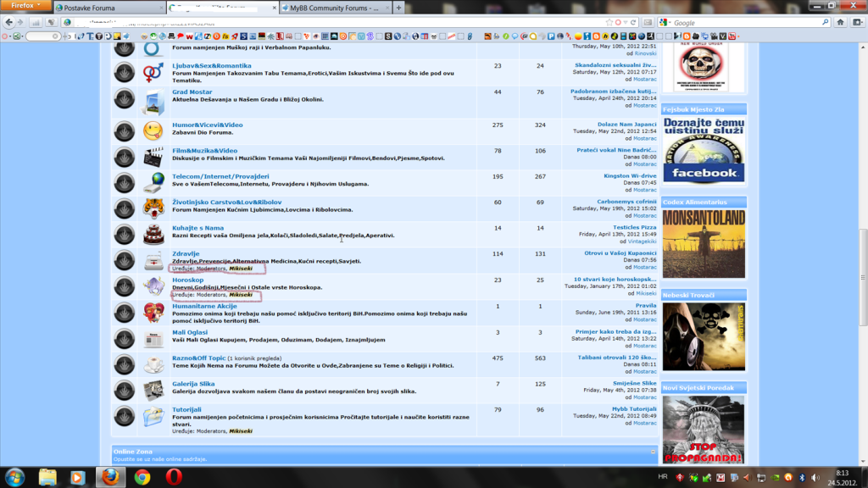Click the 'Codex Alimentarius' sidebar heading

click(x=695, y=202)
